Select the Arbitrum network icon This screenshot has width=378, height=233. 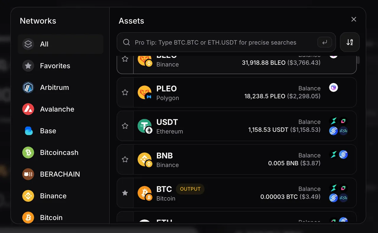(x=28, y=87)
